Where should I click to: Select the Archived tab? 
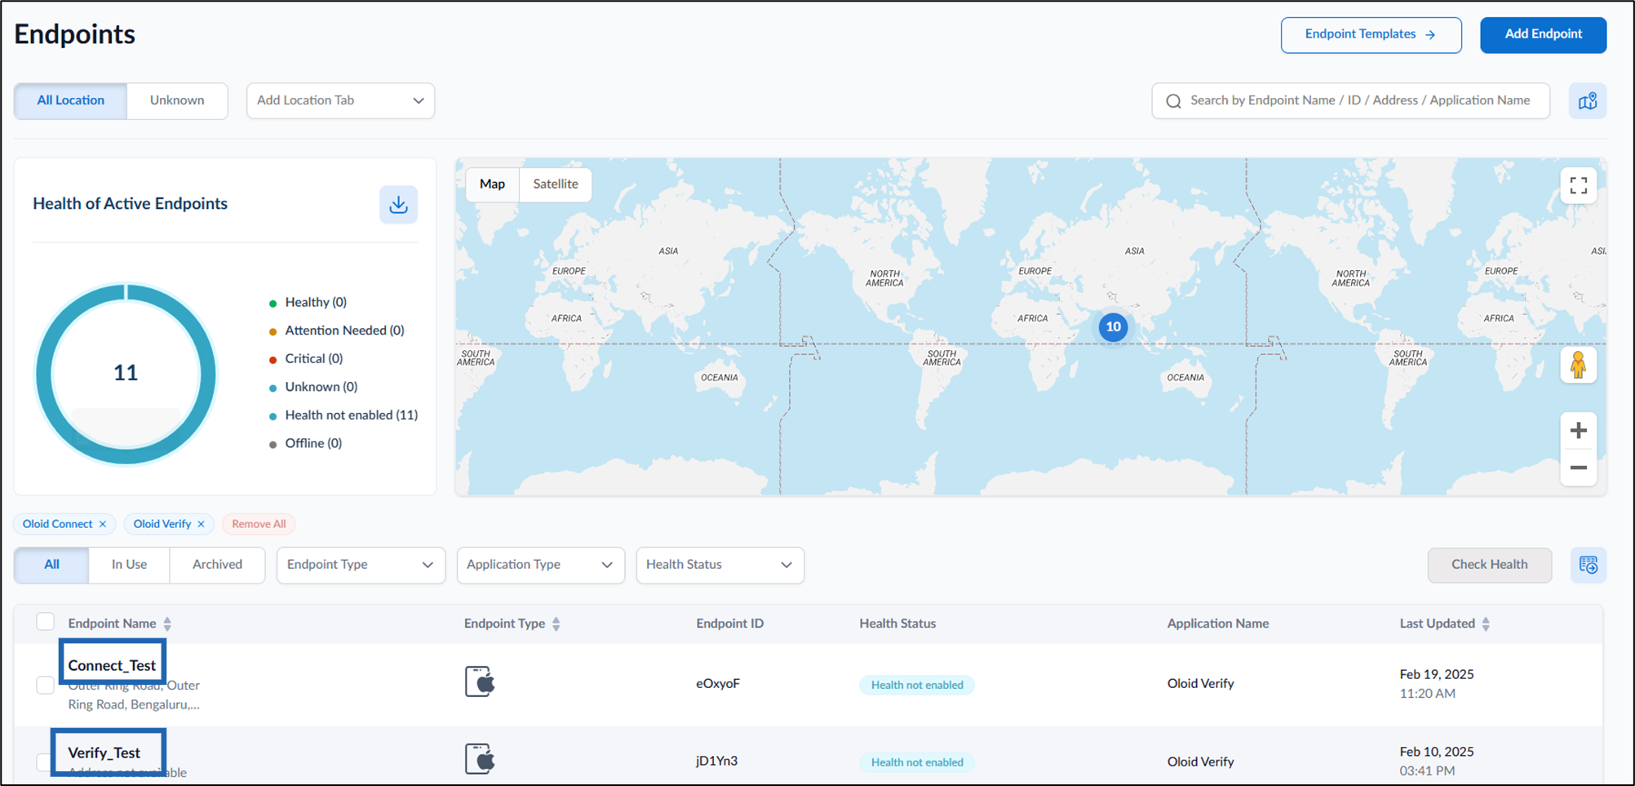click(217, 565)
